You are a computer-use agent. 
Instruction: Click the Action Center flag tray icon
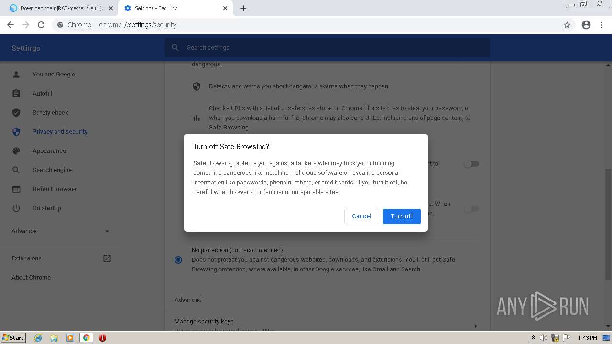567,338
